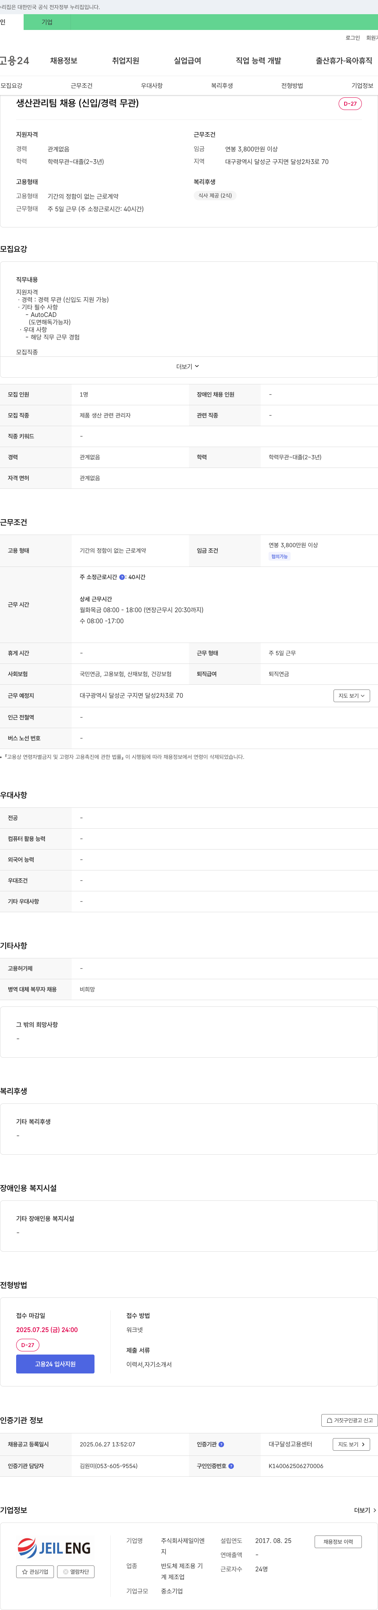This screenshot has height=1610, width=378.
Task: Jump to 우대사항 section tab
Action: coord(152,86)
